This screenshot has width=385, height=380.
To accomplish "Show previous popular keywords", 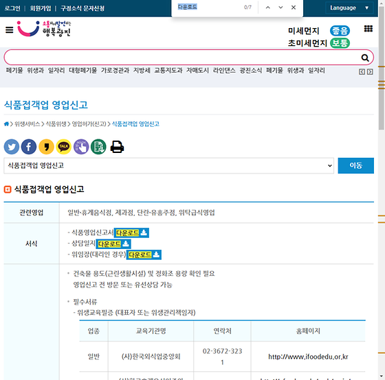I will pyautogui.click(x=362, y=72).
